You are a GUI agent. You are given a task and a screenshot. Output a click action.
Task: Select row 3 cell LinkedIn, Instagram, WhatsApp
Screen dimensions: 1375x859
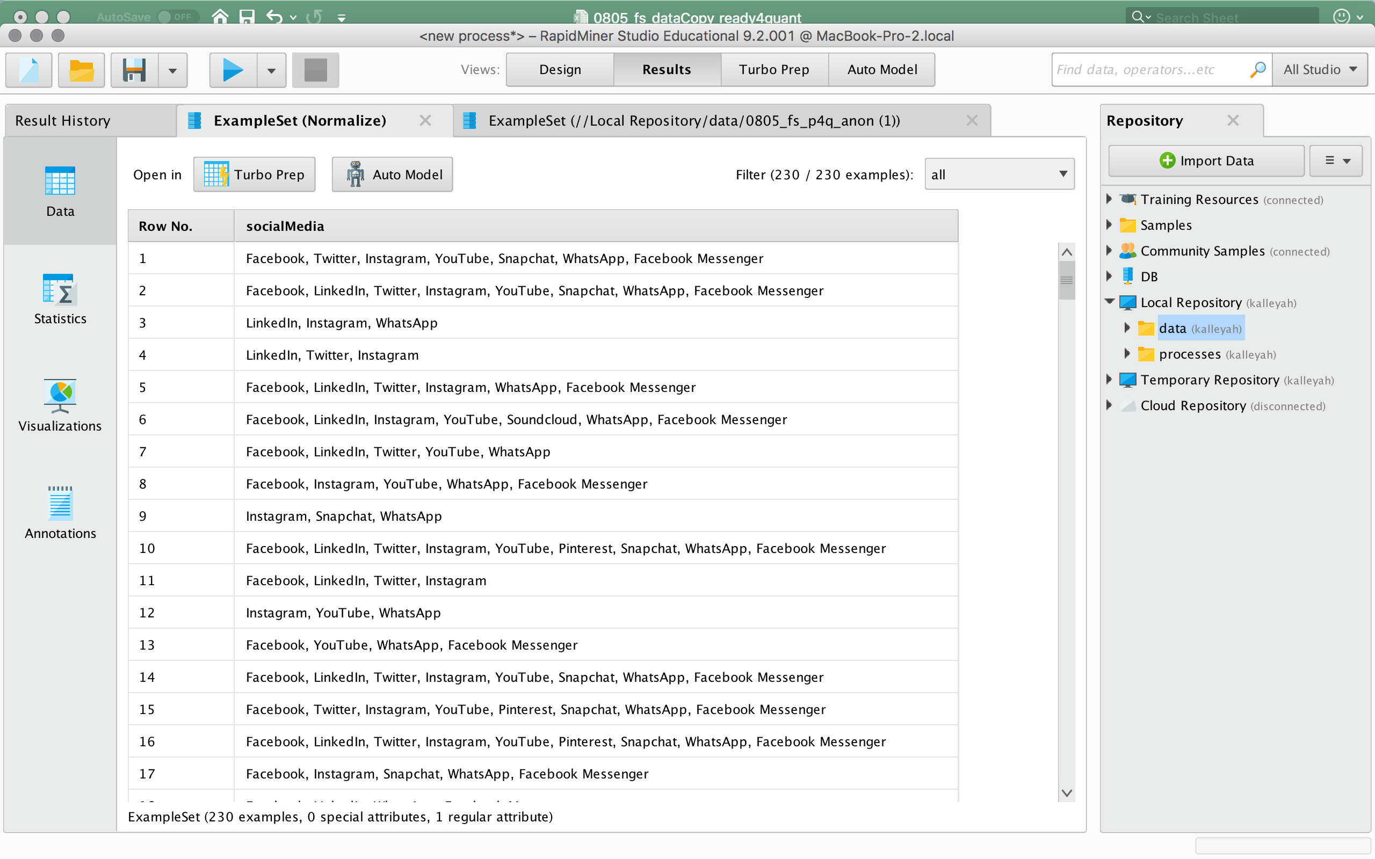(596, 323)
